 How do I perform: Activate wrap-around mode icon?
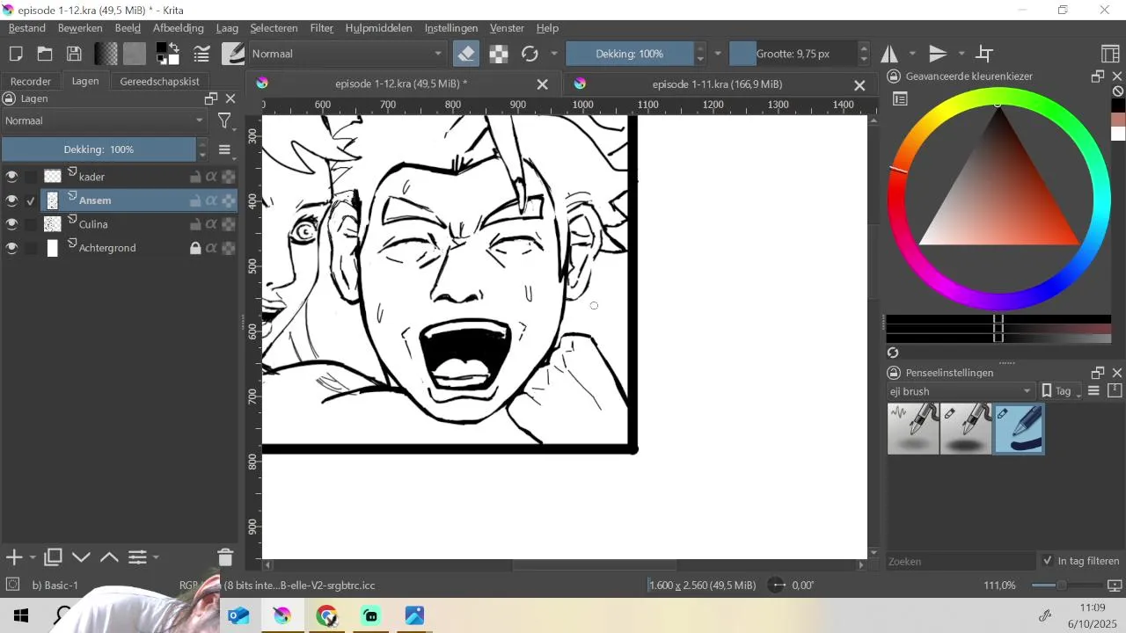pos(985,54)
